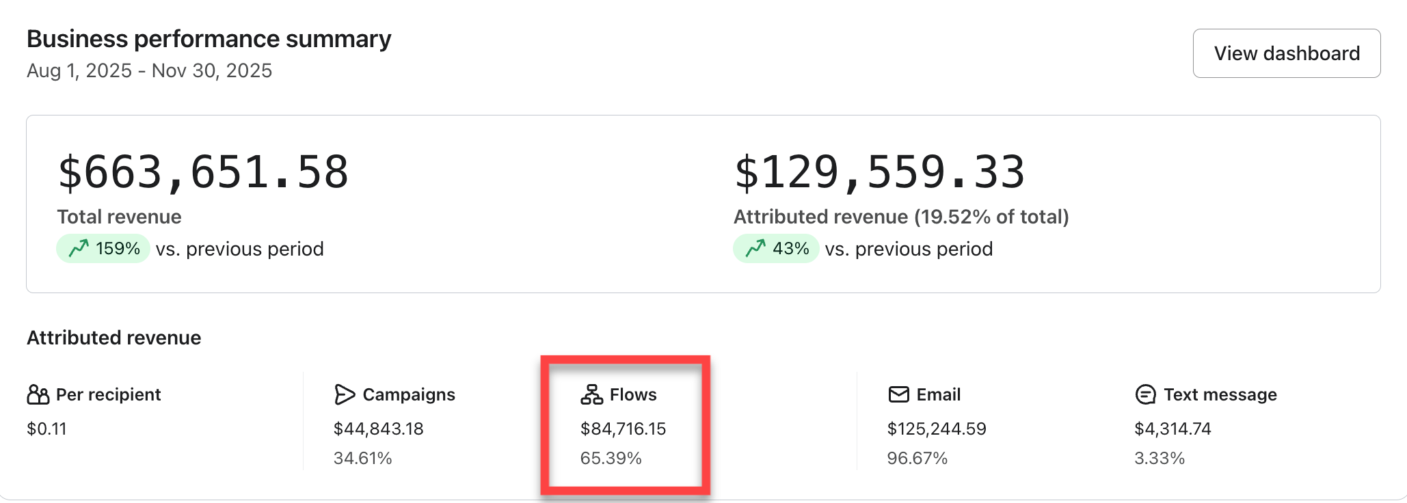
Task: Click the Email percentage 96.67%
Action: click(x=917, y=458)
